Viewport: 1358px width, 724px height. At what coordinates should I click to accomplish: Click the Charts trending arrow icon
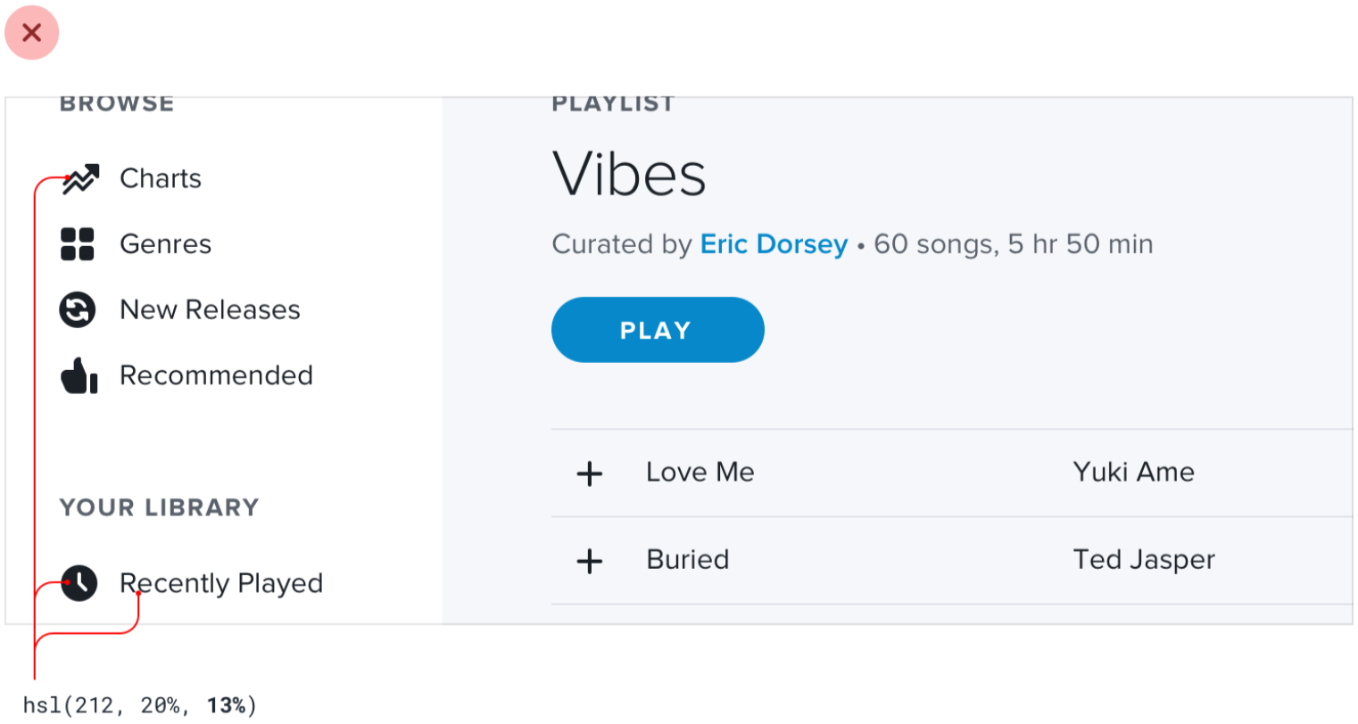(x=80, y=179)
